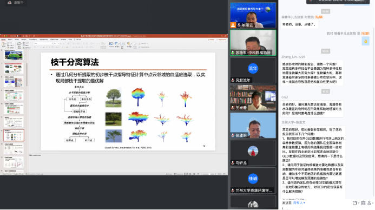Click the New Slide icon
Image resolution: width=375 pixels, height=210 pixels.
[19, 45]
